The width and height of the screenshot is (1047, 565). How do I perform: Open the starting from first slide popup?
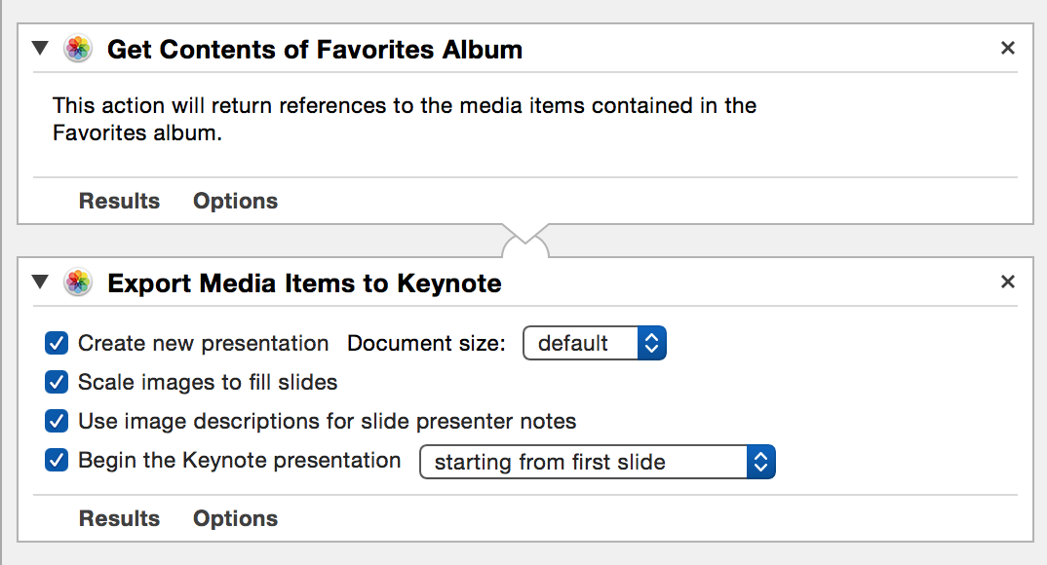[597, 462]
